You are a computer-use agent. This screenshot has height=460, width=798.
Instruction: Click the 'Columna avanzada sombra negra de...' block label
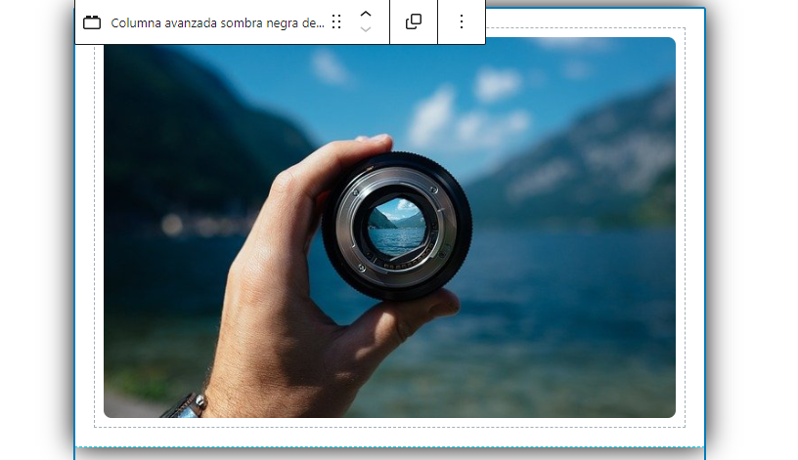click(x=217, y=22)
